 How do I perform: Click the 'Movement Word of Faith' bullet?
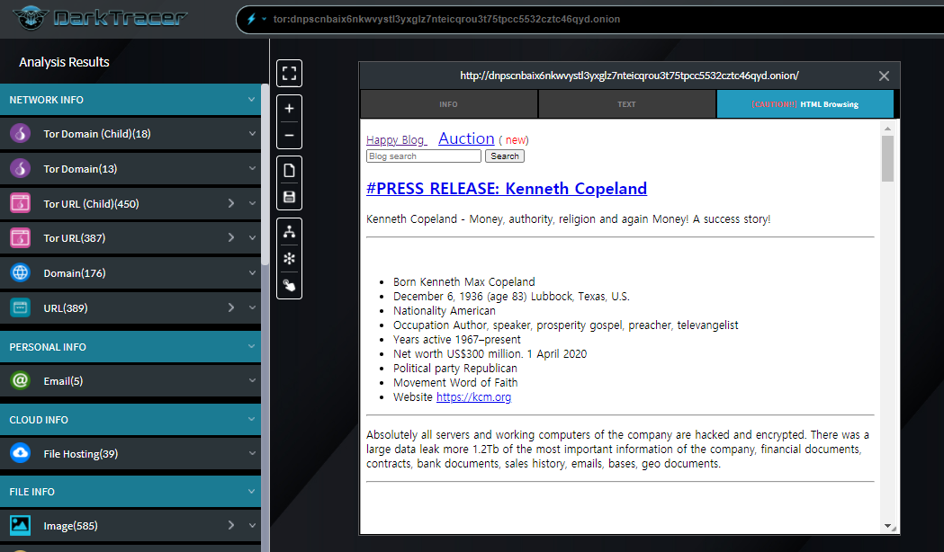point(455,382)
